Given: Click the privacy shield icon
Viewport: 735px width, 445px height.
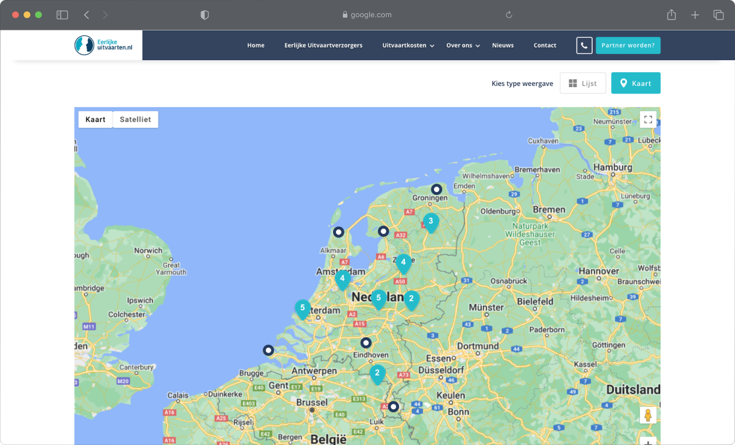Looking at the screenshot, I should coord(204,15).
